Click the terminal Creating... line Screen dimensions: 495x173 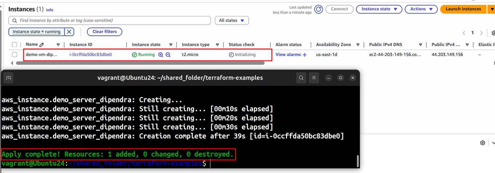tap(92, 100)
